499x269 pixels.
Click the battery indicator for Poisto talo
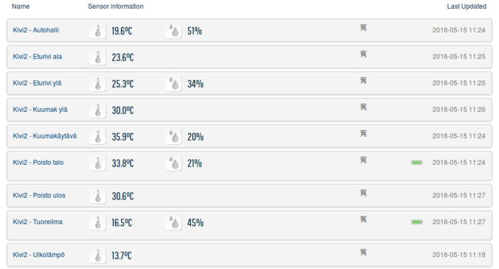[417, 163]
